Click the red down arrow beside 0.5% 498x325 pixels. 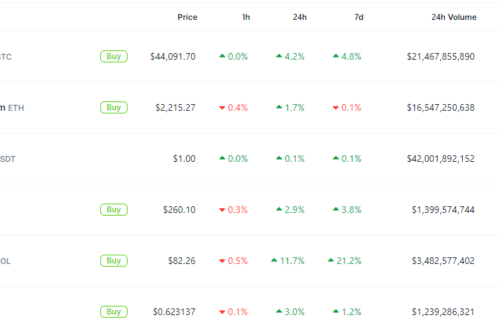tap(222, 261)
